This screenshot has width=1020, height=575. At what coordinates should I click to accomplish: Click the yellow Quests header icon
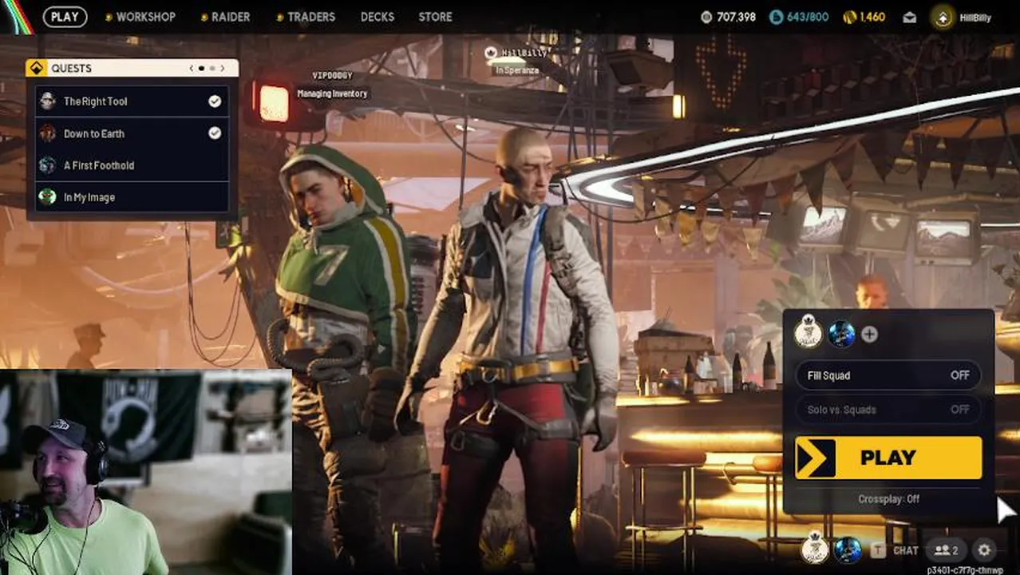tap(36, 68)
